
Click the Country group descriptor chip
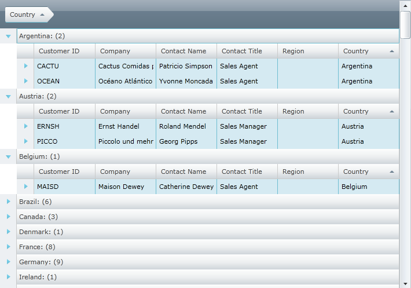coord(29,14)
